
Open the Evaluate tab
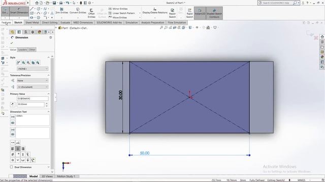tap(66, 22)
